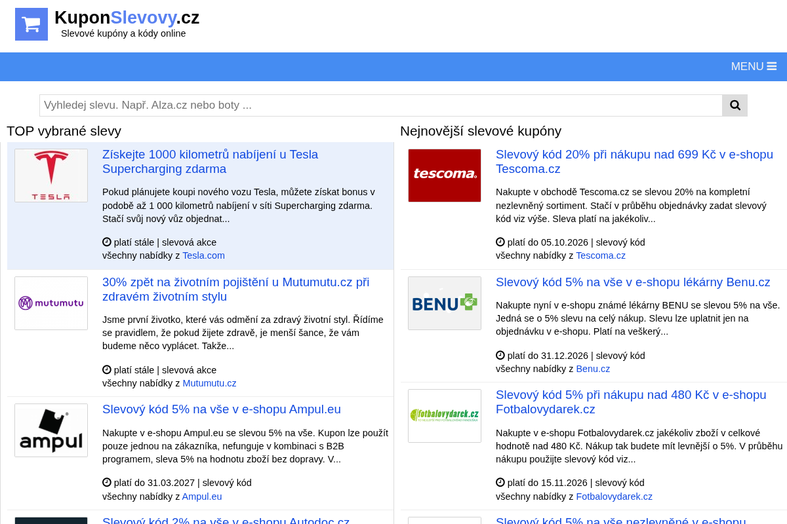Viewport: 787px width, 524px height.
Task: Click the tescoma red logo image
Action: click(445, 176)
